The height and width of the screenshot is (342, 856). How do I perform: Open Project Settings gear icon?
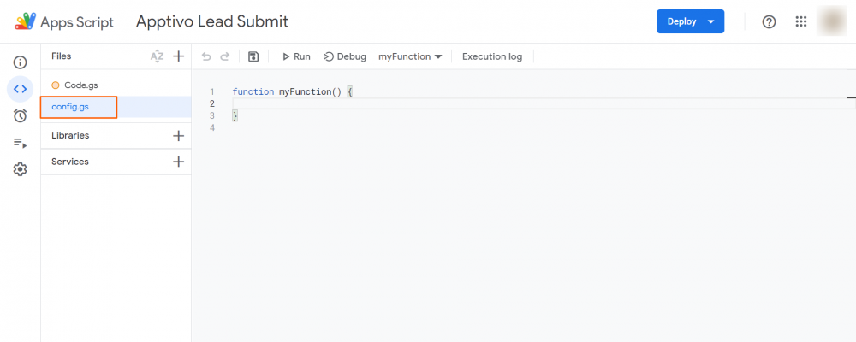coord(20,169)
